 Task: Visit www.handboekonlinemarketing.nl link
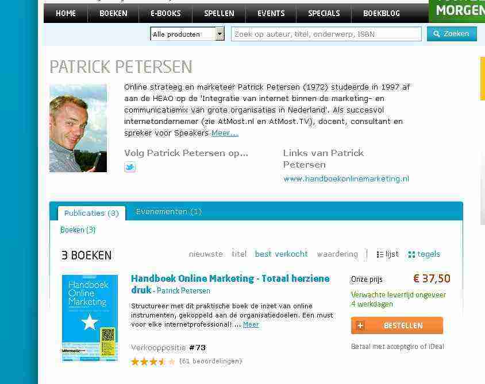pyautogui.click(x=346, y=179)
